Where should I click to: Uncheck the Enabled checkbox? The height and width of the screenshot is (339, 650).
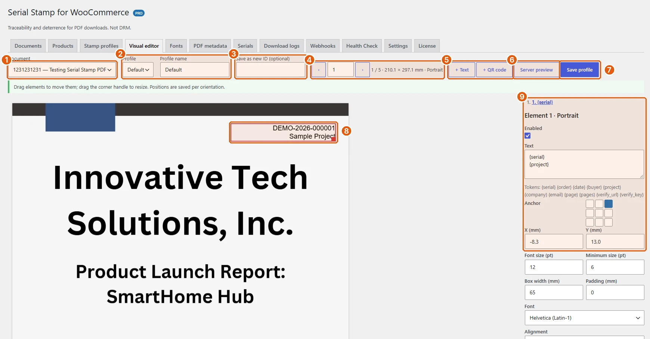tap(527, 136)
